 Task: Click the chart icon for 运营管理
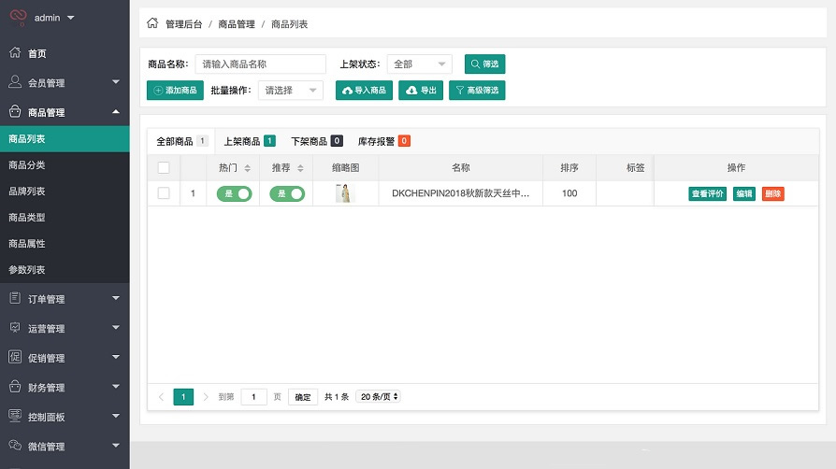coord(15,327)
